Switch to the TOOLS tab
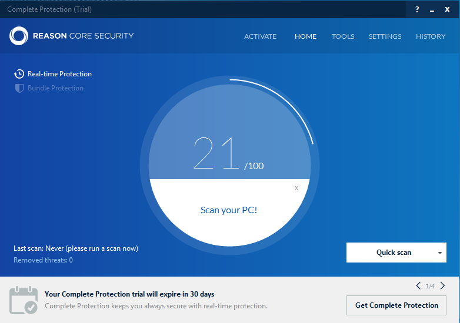The width and height of the screenshot is (460, 323). (343, 36)
